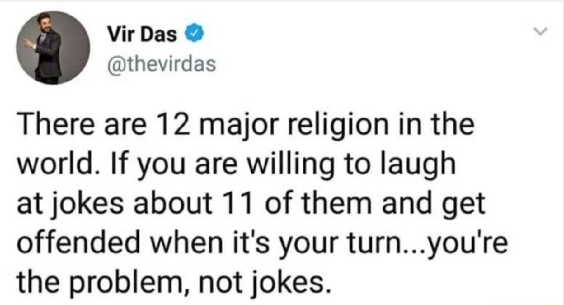
Task: Click the verification emblem beside the display name
Action: [193, 33]
